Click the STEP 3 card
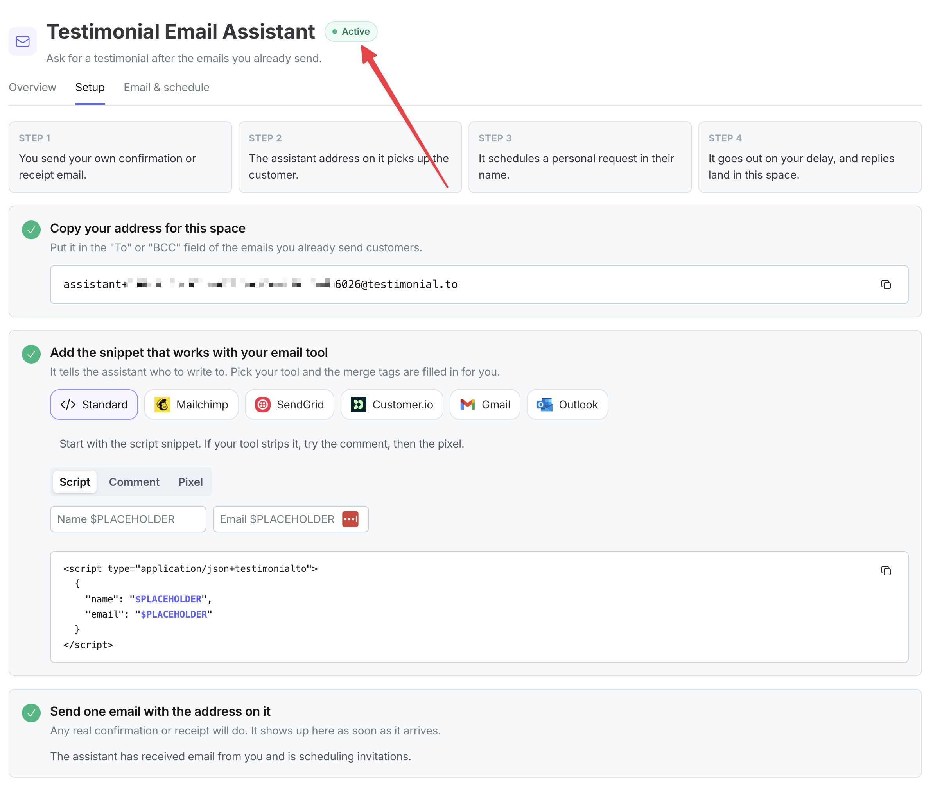 tap(580, 157)
